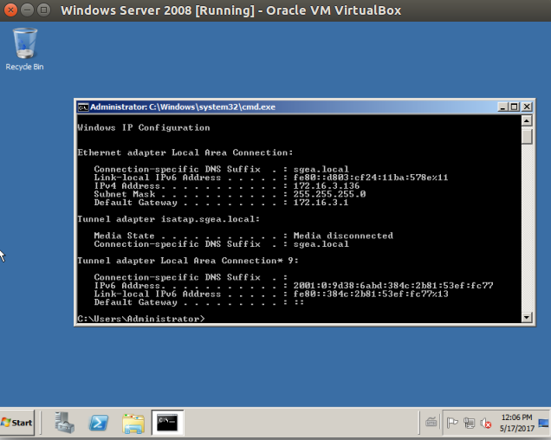This screenshot has width=551, height=440.
Task: Maximize the Administrator cmd.exe window
Action: pos(514,107)
